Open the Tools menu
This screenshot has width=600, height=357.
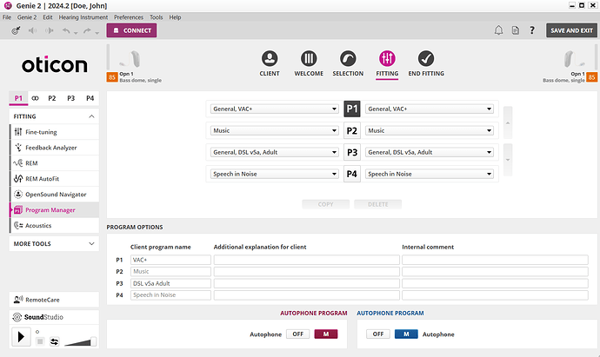tap(157, 17)
